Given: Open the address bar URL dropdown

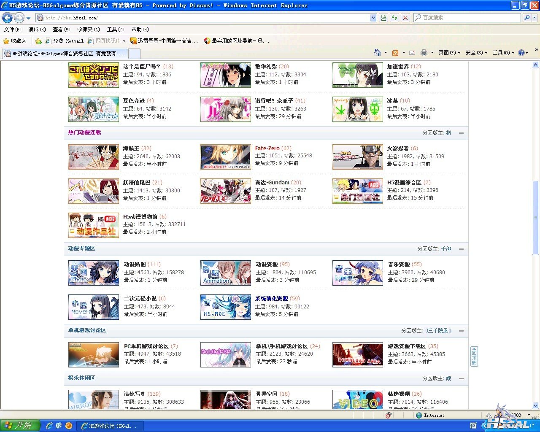Looking at the screenshot, I should pos(373,18).
